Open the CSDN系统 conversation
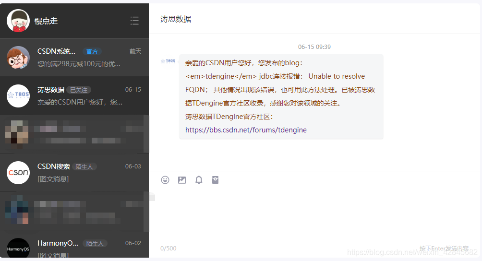The width and height of the screenshot is (482, 261). [74, 58]
